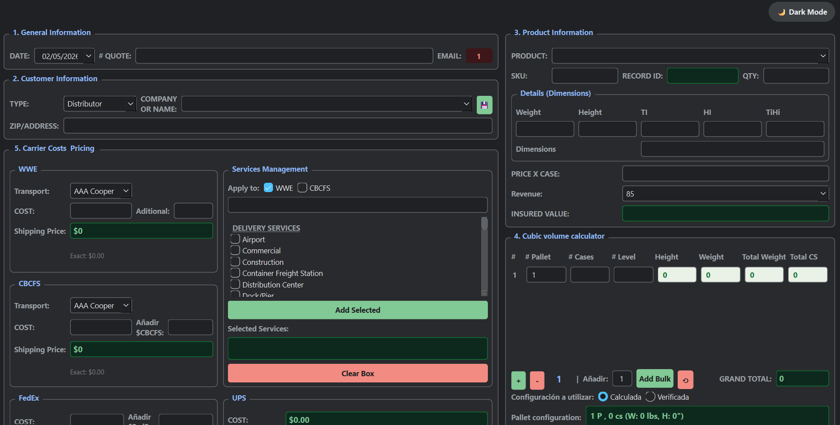The height and width of the screenshot is (425, 840).
Task: Click the SKU input field
Action: [585, 75]
